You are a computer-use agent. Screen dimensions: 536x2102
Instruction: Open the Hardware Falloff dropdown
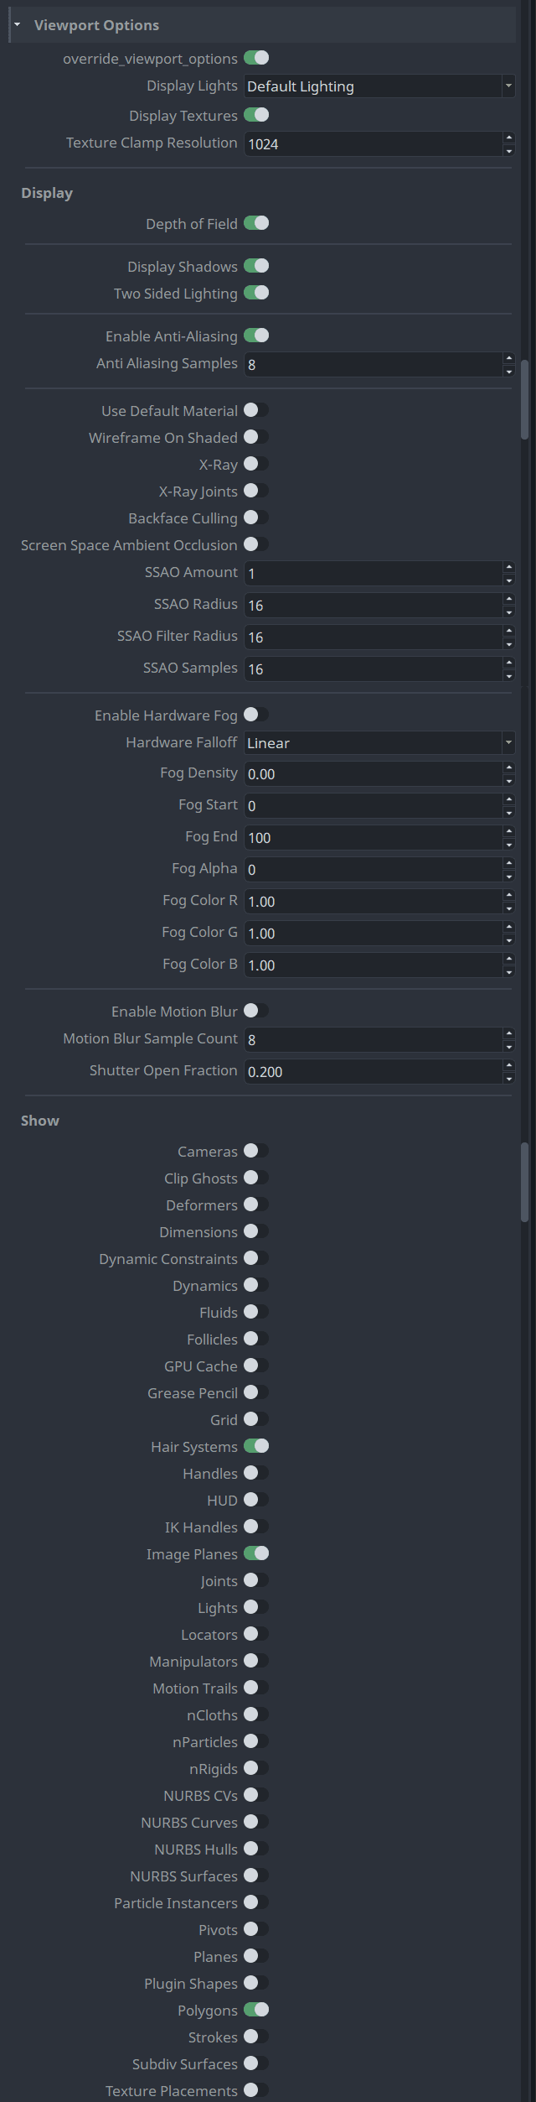(x=508, y=742)
